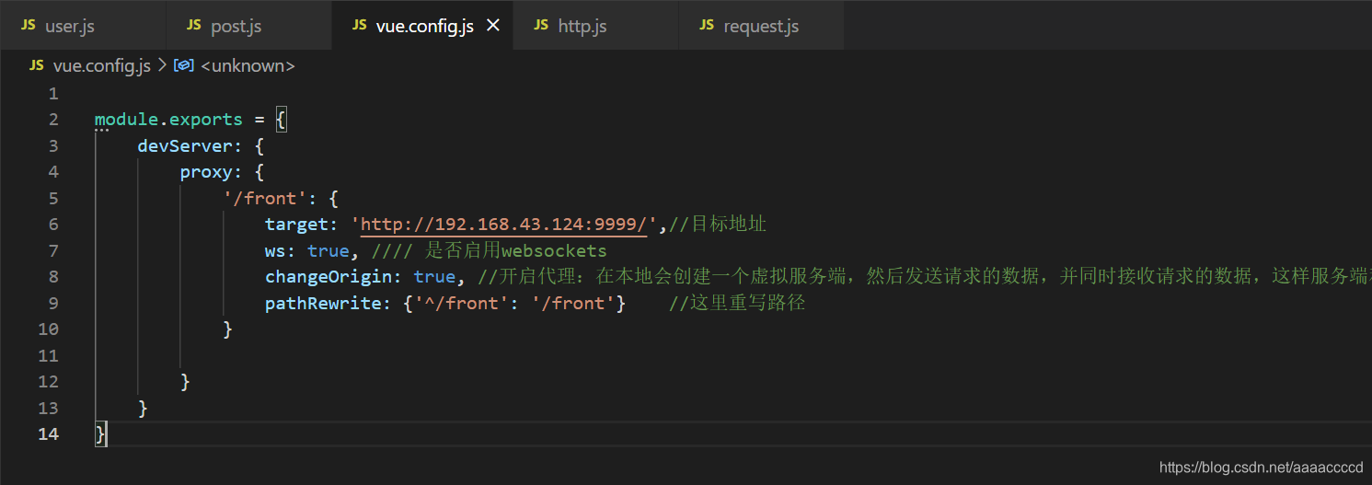Click the JS icon on user.js tab
The width and height of the screenshot is (1372, 485).
click(x=28, y=25)
